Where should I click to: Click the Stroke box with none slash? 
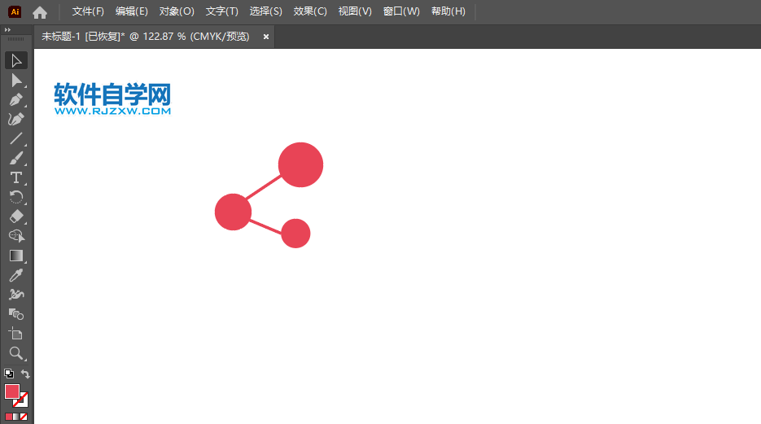coord(22,400)
